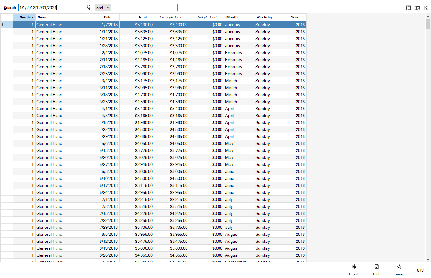Click the scrollbar up arrow
Viewport: 431px width, 278px height.
coord(428,16)
